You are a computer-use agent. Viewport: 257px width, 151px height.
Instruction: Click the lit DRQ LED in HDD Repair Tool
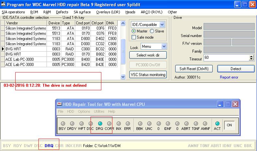click(100, 123)
